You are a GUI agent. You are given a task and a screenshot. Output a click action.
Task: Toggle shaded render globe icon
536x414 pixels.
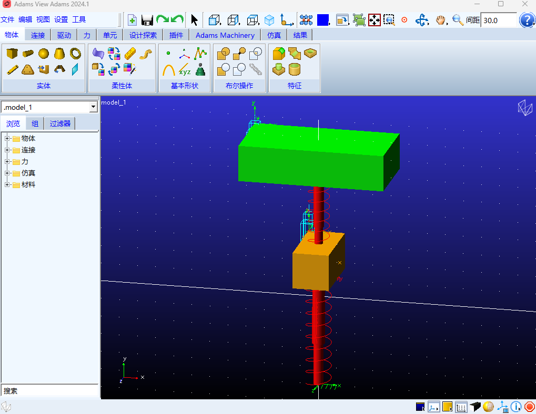(488, 407)
